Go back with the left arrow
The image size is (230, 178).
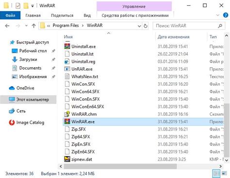coord(7,26)
